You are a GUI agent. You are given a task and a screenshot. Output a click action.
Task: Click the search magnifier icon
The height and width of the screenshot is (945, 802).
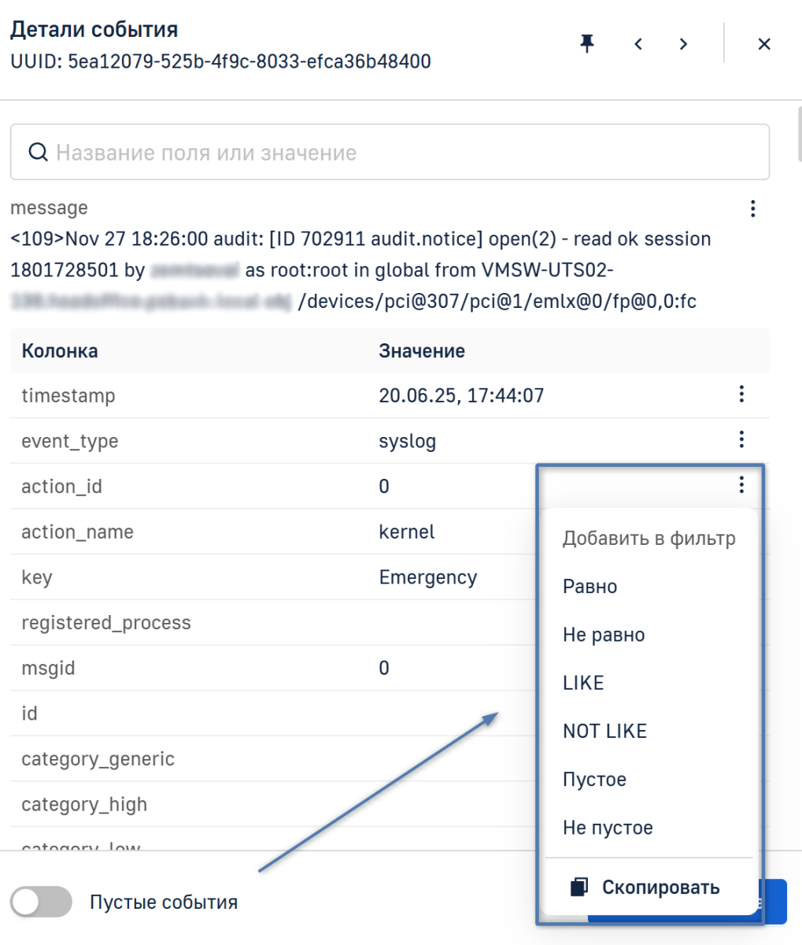[38, 152]
